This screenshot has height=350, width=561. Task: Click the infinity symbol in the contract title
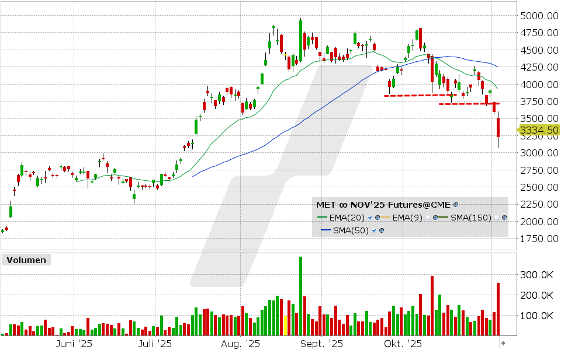[342, 205]
